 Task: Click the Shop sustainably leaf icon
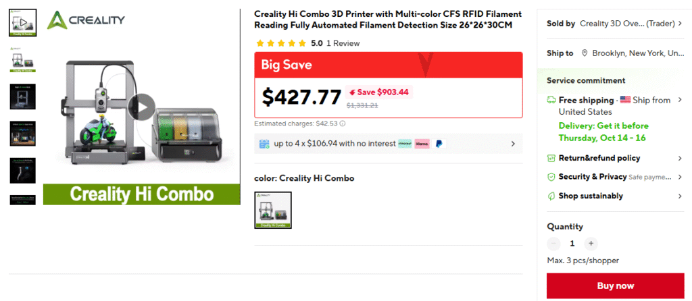click(551, 196)
